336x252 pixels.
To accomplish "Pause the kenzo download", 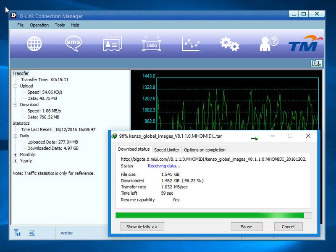I will [246, 226].
